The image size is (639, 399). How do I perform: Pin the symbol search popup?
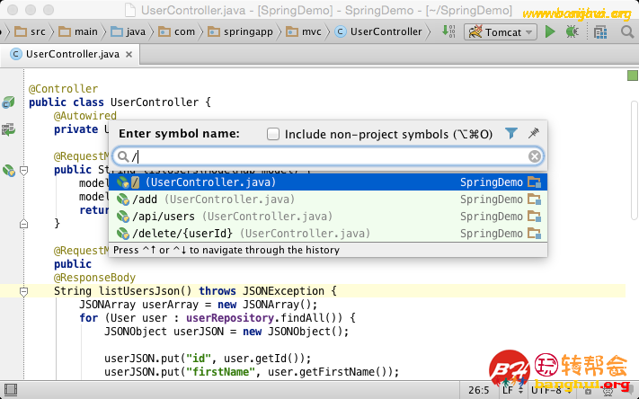point(534,133)
